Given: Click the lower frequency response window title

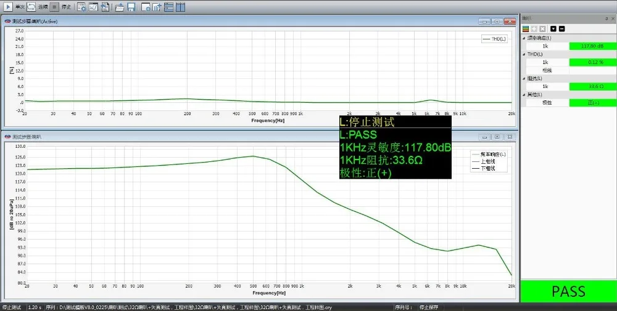Looking at the screenshot, I should (x=27, y=137).
